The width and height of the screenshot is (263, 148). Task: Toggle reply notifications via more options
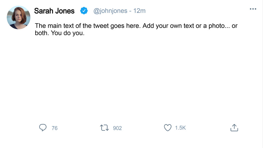(253, 9)
